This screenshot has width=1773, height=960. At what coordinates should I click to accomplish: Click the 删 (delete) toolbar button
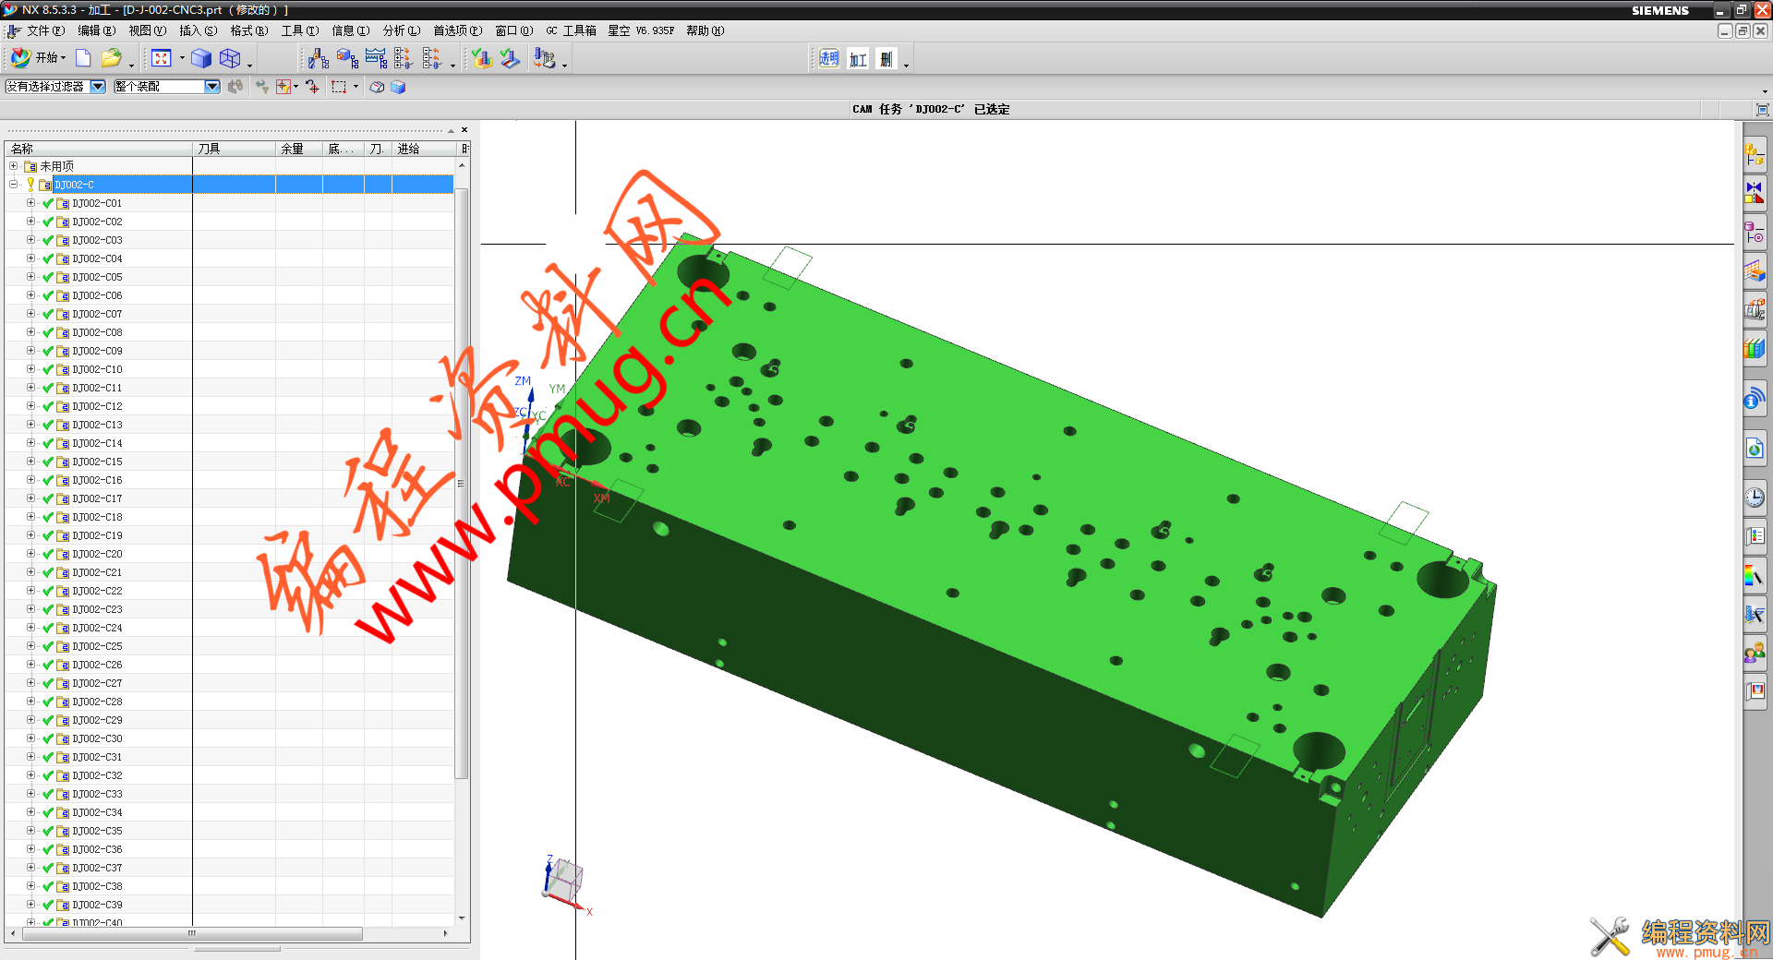click(886, 59)
